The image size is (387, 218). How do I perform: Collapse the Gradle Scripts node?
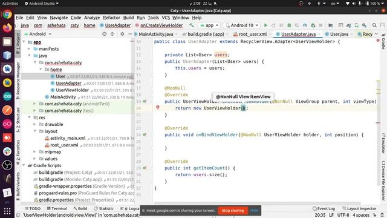click(x=24, y=165)
